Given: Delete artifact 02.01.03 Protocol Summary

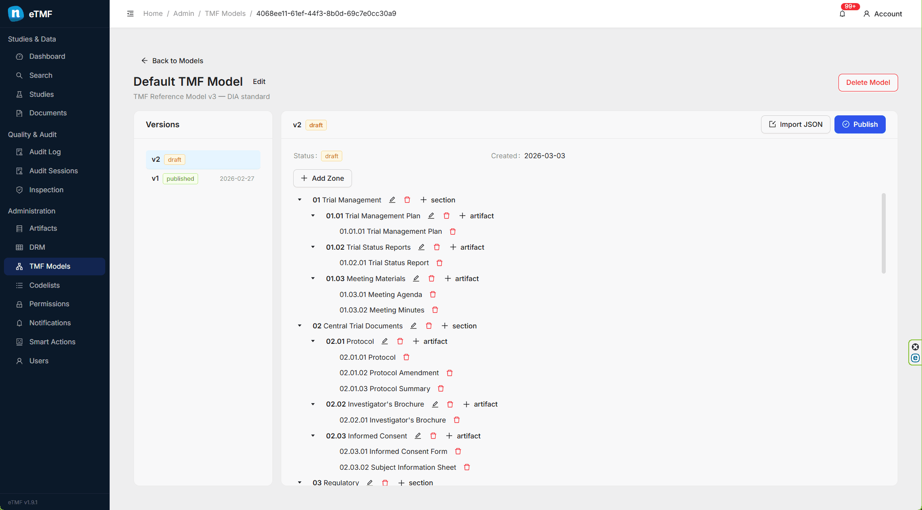Looking at the screenshot, I should [441, 388].
